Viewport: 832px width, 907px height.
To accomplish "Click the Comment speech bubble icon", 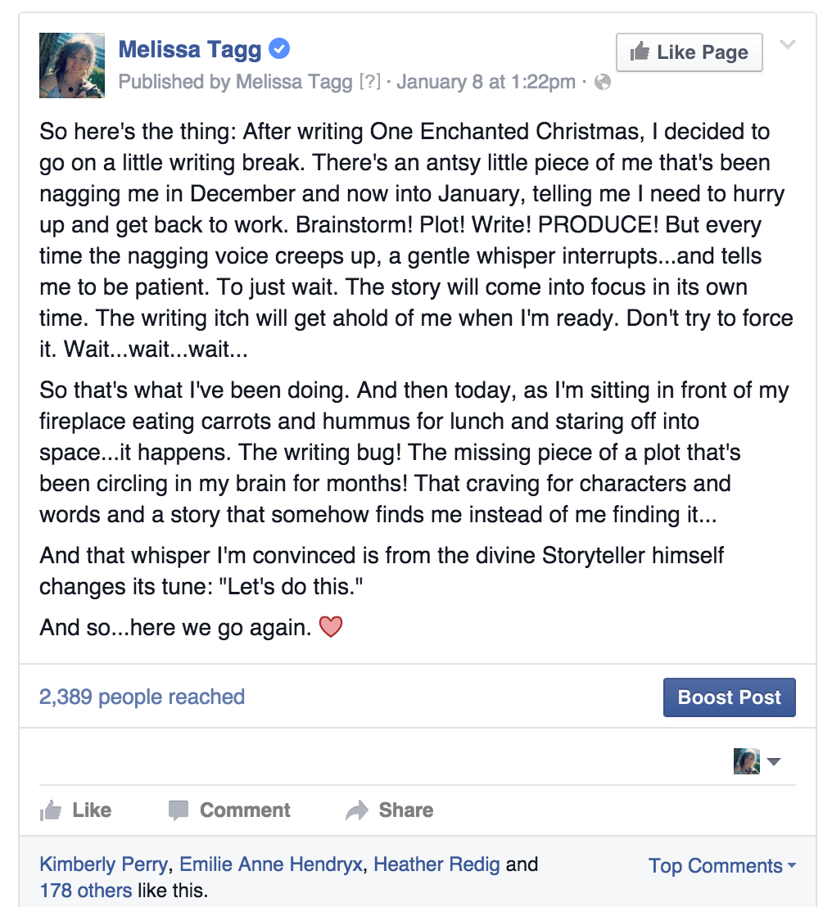I will 179,810.
